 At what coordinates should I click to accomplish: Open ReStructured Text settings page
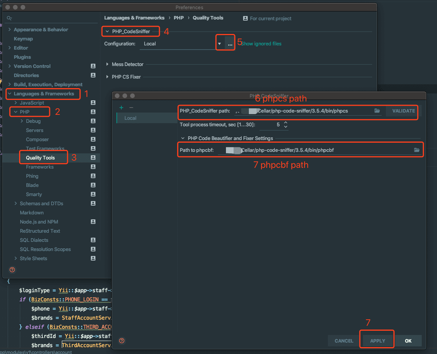click(x=40, y=231)
